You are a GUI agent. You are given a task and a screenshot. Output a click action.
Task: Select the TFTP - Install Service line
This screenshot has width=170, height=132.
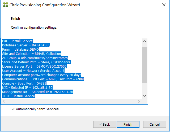[x=19, y=96]
